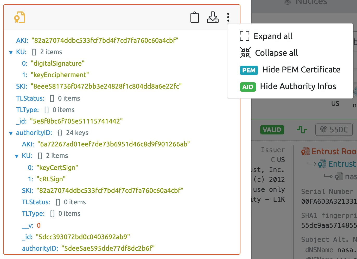Collapse the top-level KU array
357x259 pixels.
[x=11, y=53]
